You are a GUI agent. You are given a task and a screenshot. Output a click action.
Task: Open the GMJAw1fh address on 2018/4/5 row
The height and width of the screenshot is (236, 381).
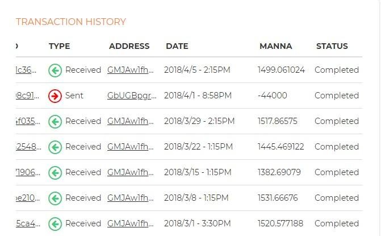click(131, 70)
